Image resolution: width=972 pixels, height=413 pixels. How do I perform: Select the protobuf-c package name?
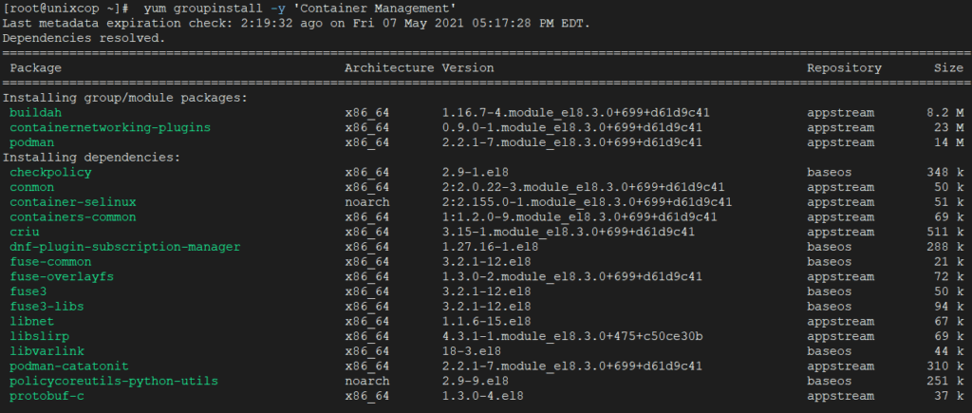click(x=47, y=396)
